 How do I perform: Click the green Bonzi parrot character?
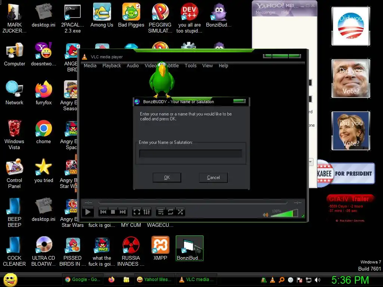162,80
